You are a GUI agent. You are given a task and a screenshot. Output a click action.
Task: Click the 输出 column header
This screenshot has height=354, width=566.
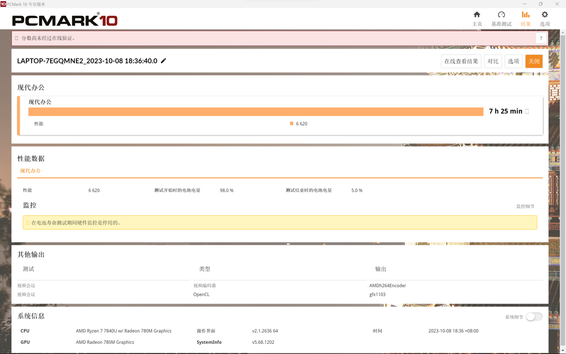pos(381,269)
